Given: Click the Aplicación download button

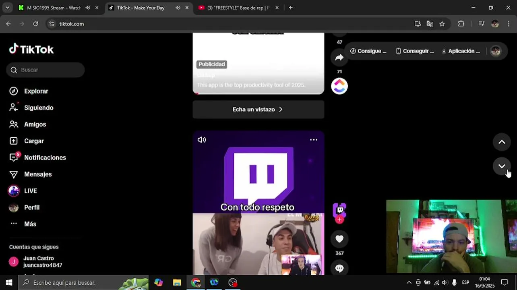Looking at the screenshot, I should (461, 51).
